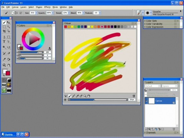Screen dimensions: 184x138
Task: Click the R slider in the Colors panel
Action: tap(31, 52)
